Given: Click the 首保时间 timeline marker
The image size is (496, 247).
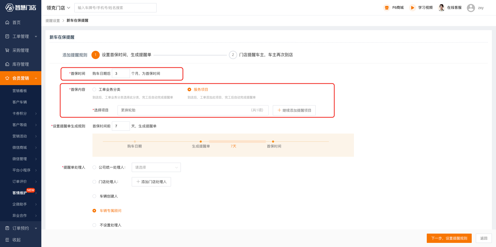Looking at the screenshot, I should [273, 142].
